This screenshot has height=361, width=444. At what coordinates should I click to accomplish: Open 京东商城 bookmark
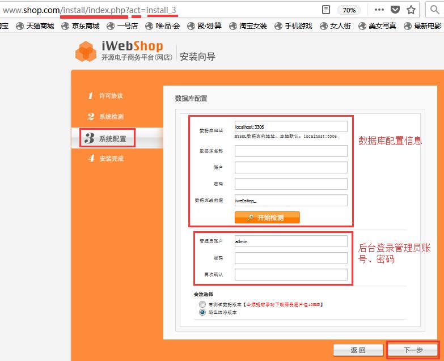[81, 26]
